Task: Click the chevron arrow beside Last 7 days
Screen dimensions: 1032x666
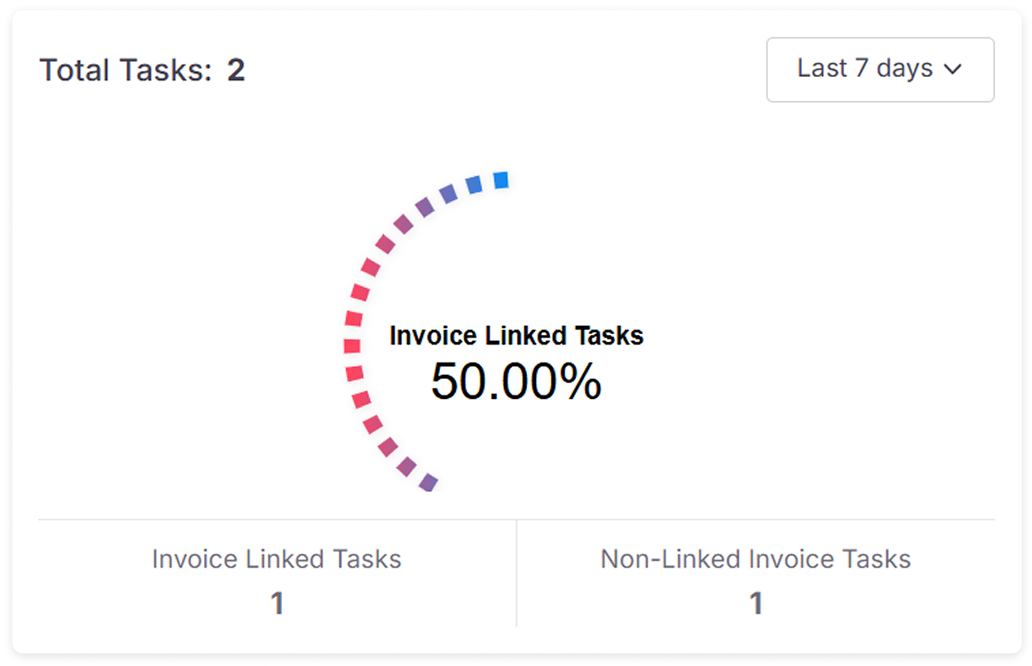Action: (x=952, y=69)
